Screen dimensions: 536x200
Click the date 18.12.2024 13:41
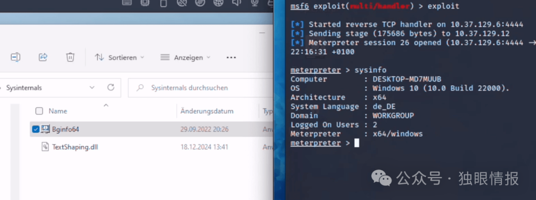coord(204,147)
